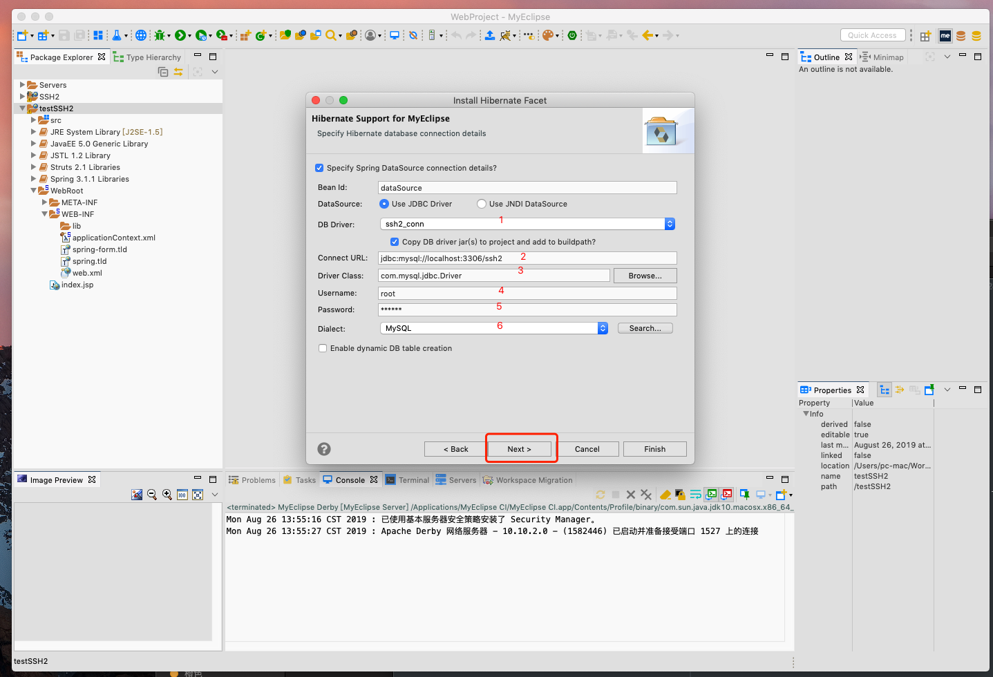
Task: Switch to the Problems tab
Action: click(252, 480)
